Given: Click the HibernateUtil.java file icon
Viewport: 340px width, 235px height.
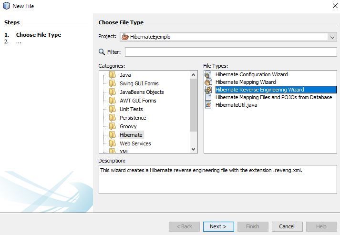Looking at the screenshot, I should (x=208, y=105).
